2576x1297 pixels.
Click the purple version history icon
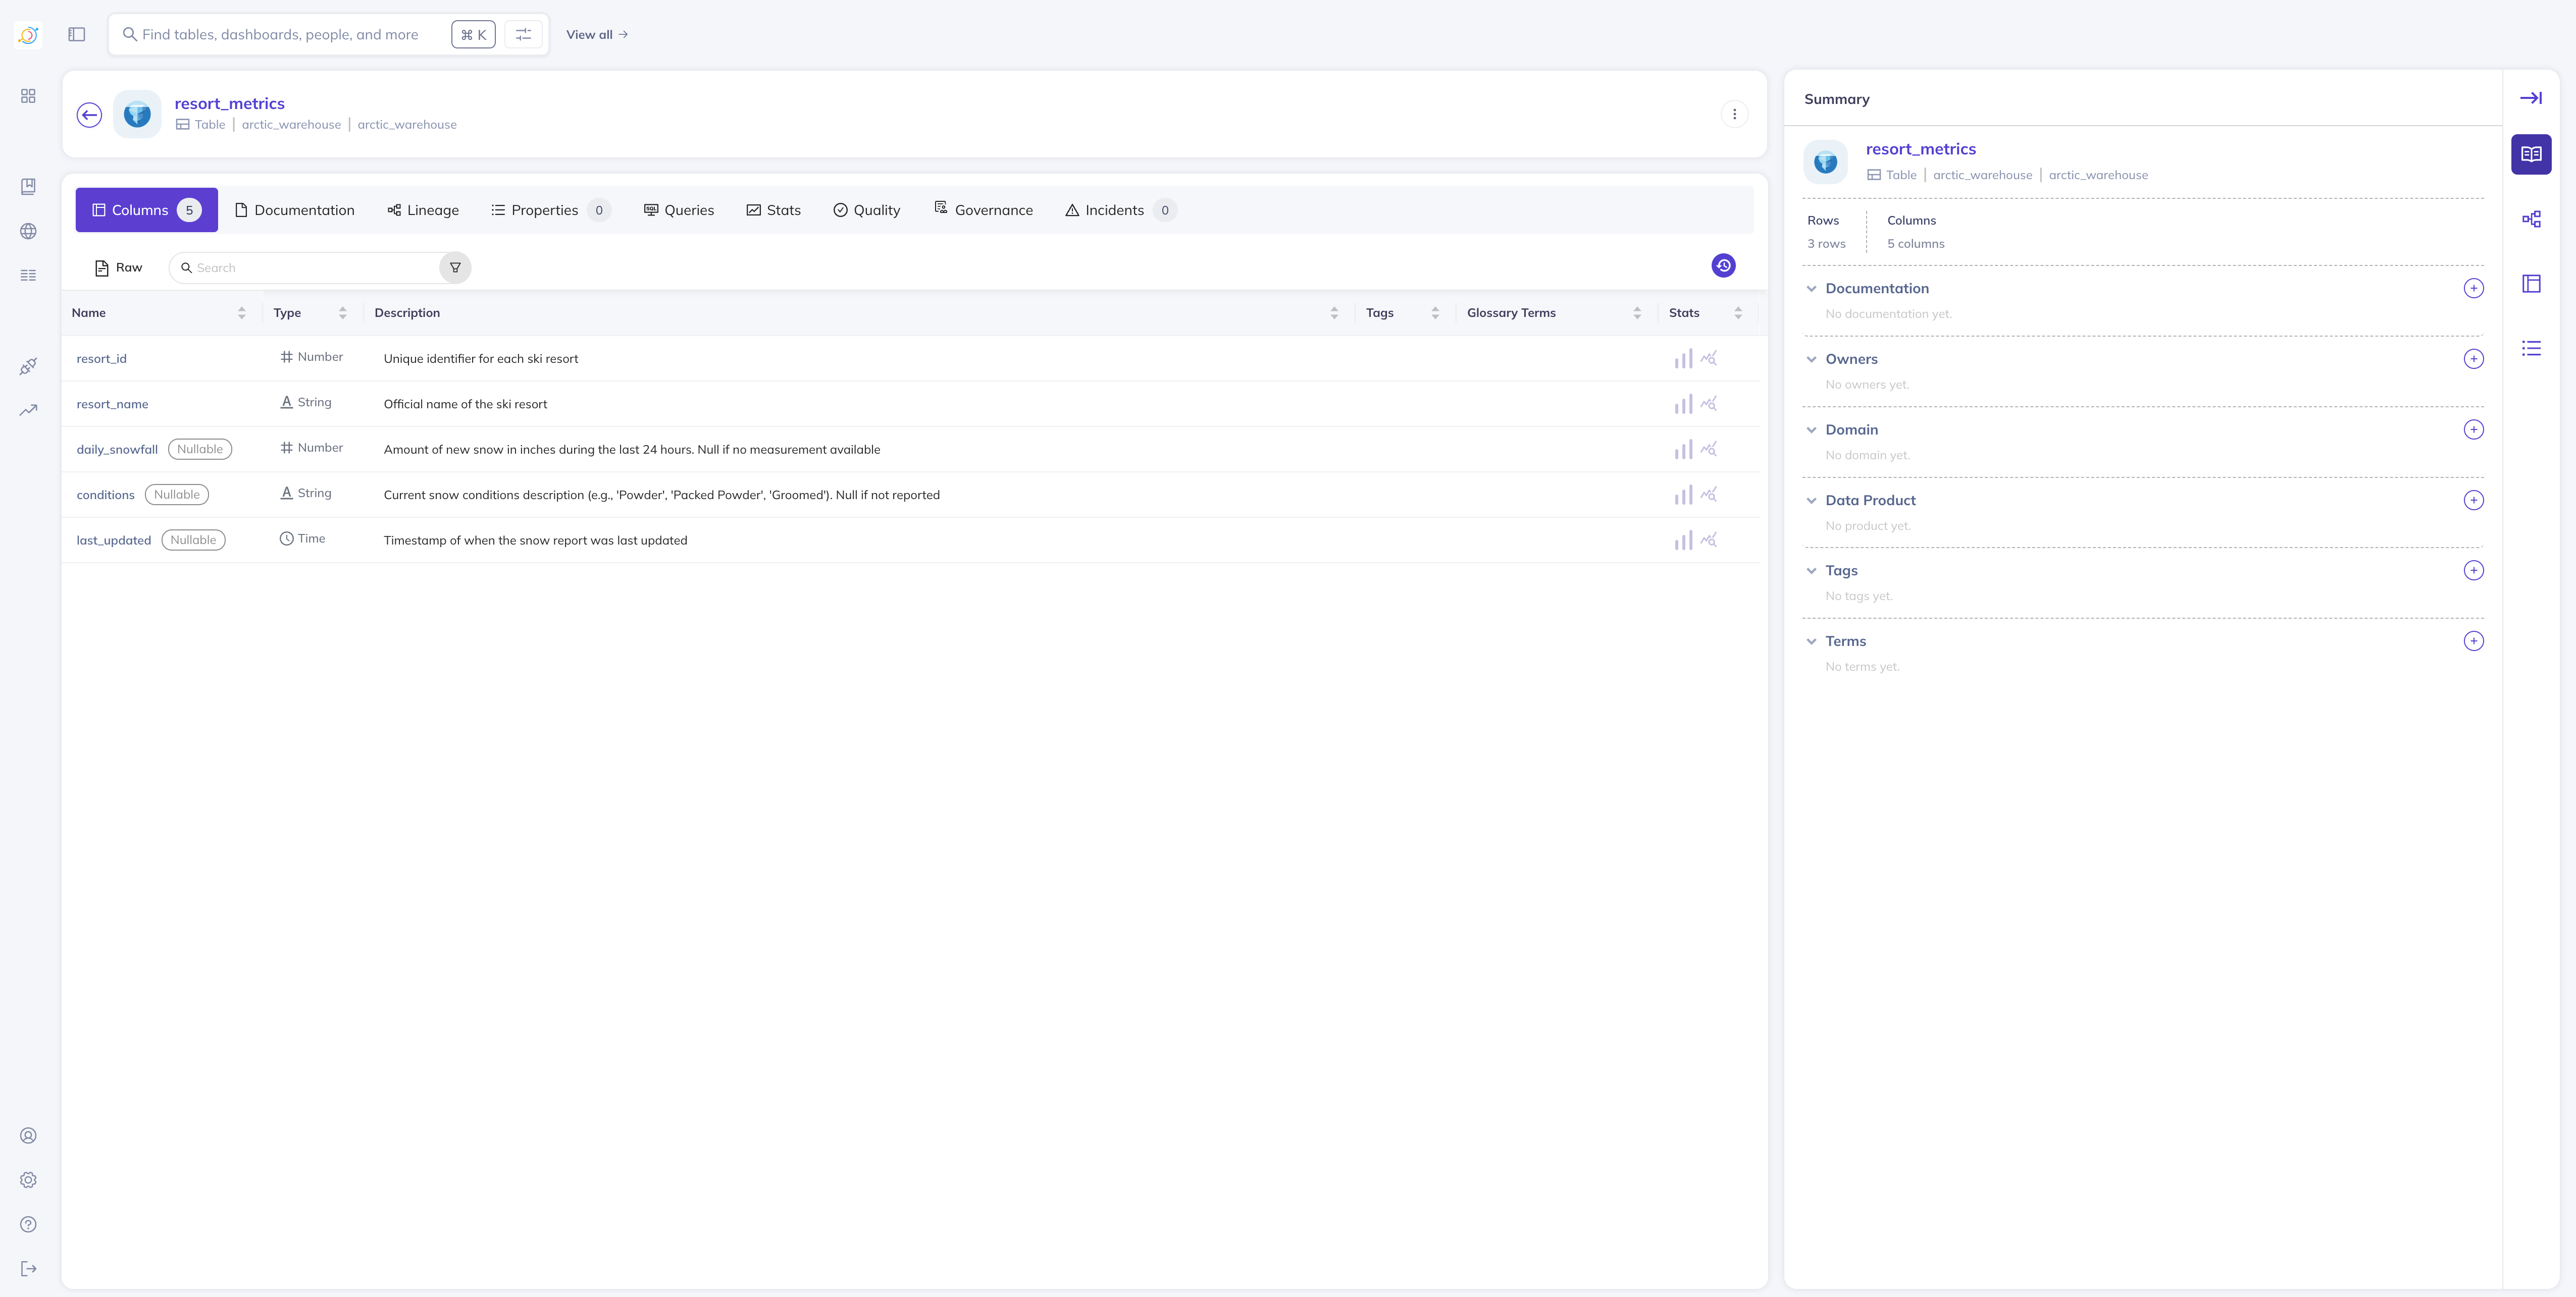(x=1723, y=266)
